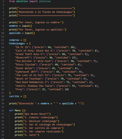122x139 pixels.
Task: Click cantidad value 15 on the Minecraft line
Action: (x=73, y=58)
